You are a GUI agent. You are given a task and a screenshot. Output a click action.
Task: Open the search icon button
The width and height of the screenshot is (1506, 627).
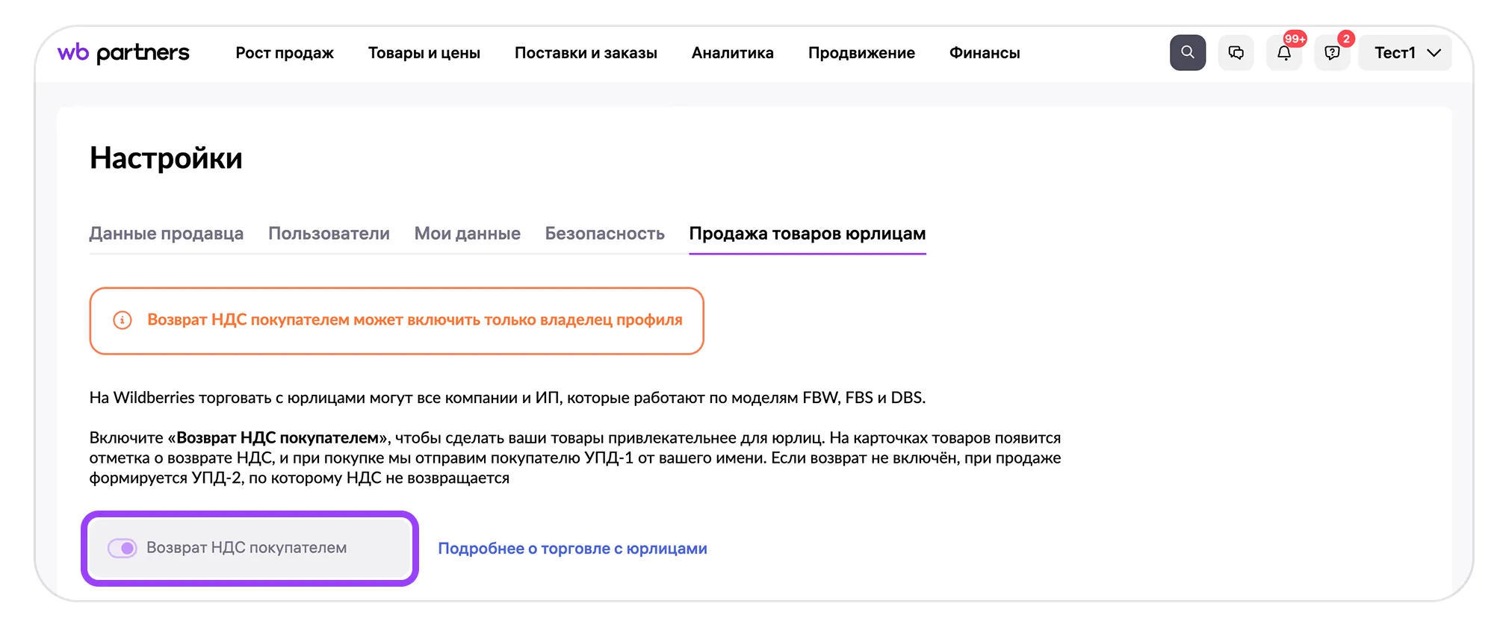point(1187,53)
